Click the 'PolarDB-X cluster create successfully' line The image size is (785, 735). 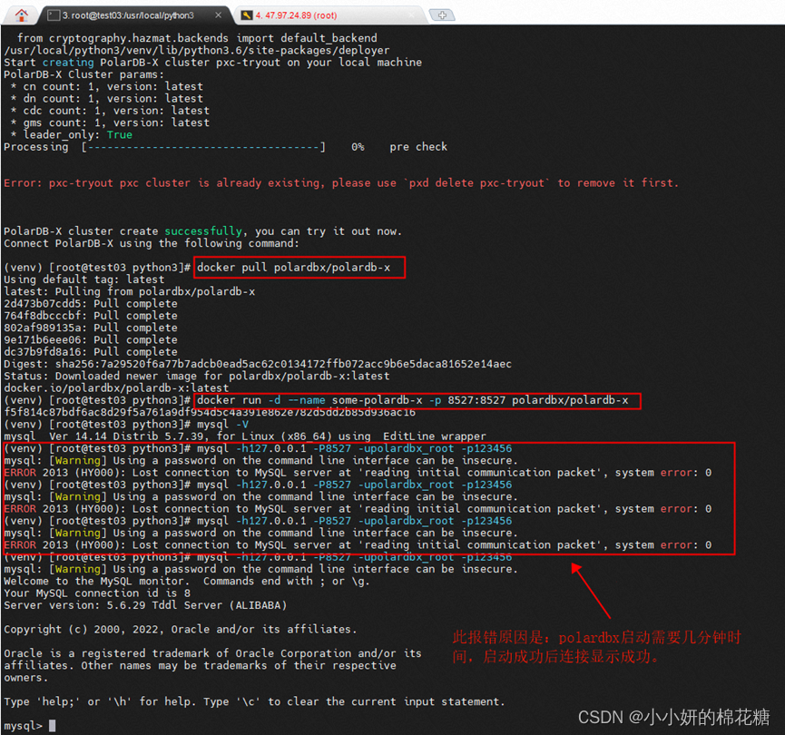pyautogui.click(x=202, y=231)
